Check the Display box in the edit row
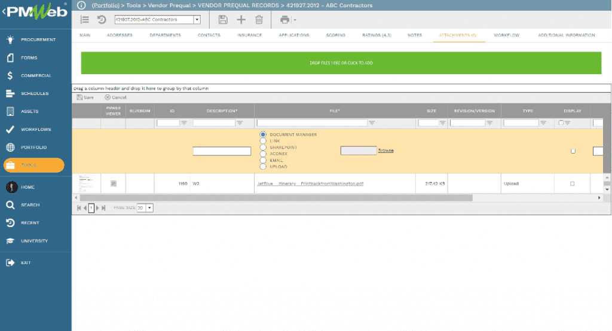The image size is (612, 331). coord(573,151)
